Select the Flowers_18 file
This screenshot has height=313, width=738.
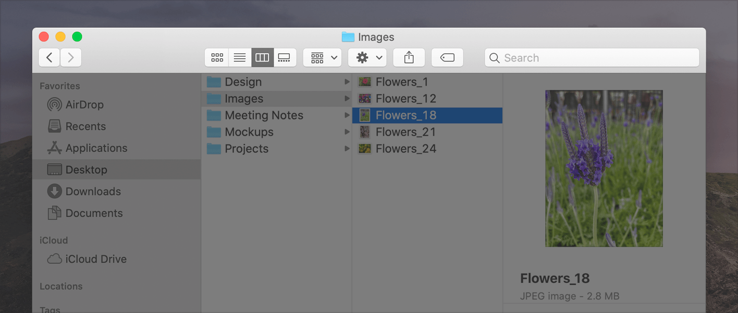(x=427, y=115)
